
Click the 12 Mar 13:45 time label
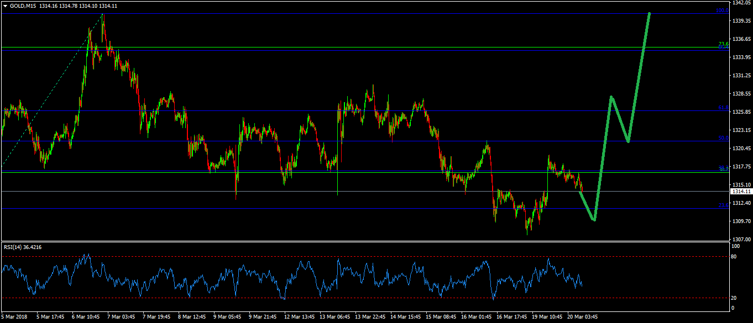tap(299, 317)
